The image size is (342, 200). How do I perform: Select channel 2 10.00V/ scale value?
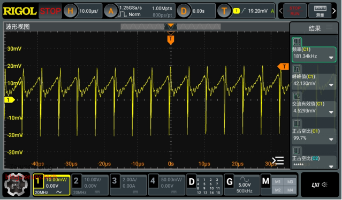(x=93, y=180)
